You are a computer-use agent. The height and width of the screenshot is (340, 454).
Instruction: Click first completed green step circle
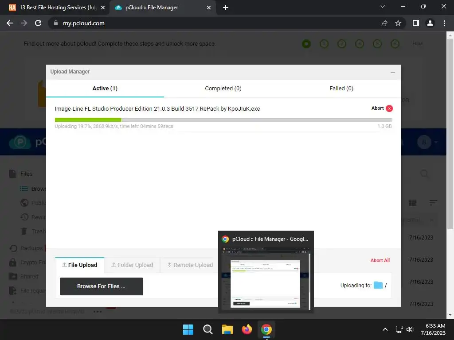click(x=306, y=44)
